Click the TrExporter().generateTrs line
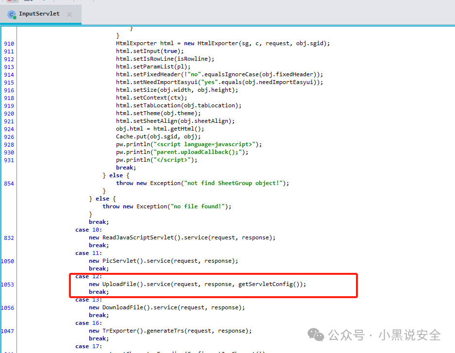The width and height of the screenshot is (455, 353). (170, 331)
